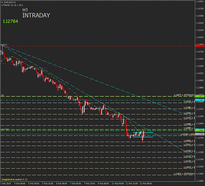Click the red 1.14865 price tag on axis
The image size is (205, 186).
pos(200,46)
